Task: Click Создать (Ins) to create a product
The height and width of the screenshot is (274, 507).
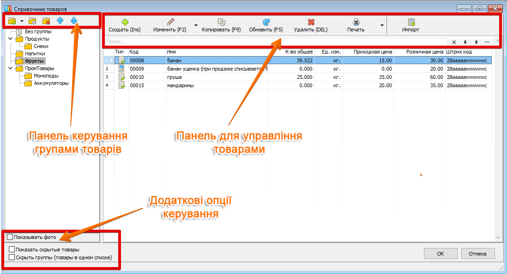Action: (125, 25)
